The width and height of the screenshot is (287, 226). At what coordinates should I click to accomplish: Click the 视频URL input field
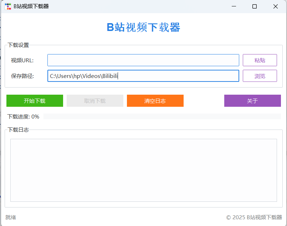143,60
